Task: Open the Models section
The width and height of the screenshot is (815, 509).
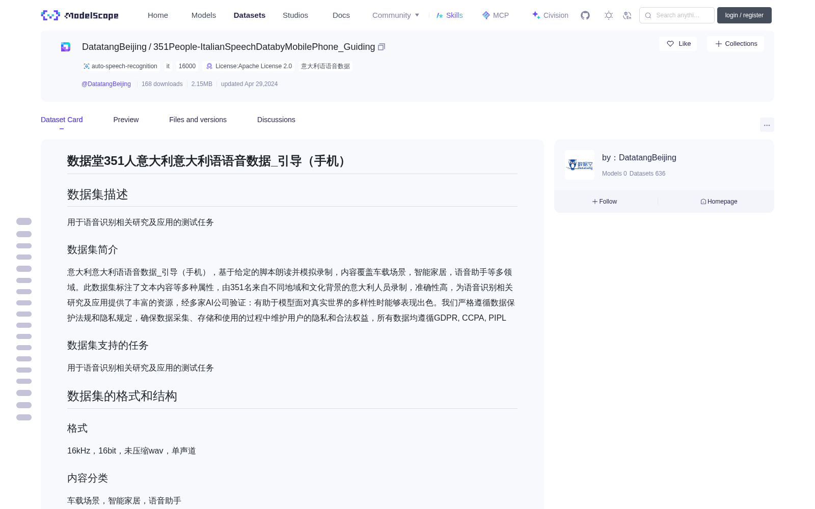Action: [x=204, y=15]
